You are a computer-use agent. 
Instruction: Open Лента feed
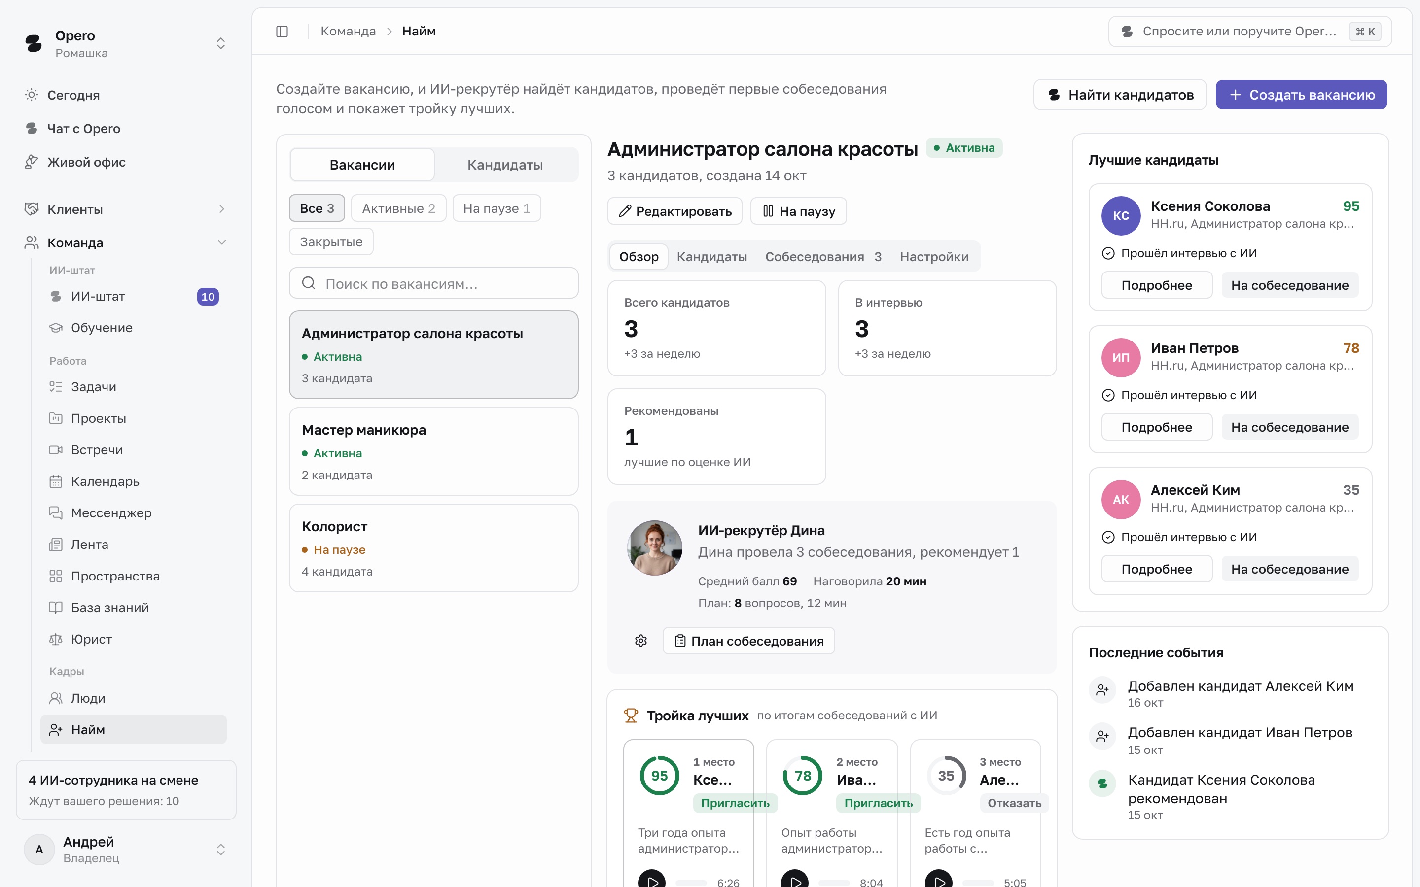(133, 545)
